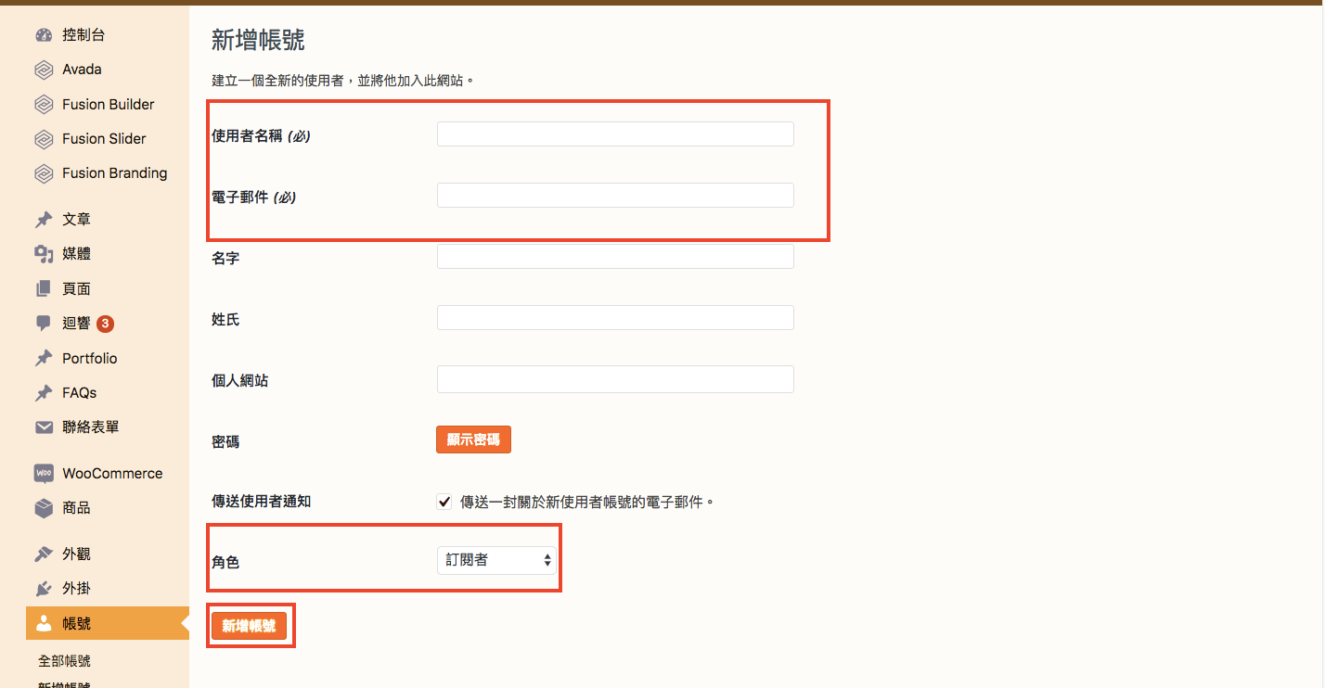Click the 媒體 media library icon
The image size is (1325, 688).
[x=44, y=254]
